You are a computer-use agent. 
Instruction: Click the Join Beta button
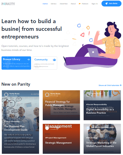111,3
